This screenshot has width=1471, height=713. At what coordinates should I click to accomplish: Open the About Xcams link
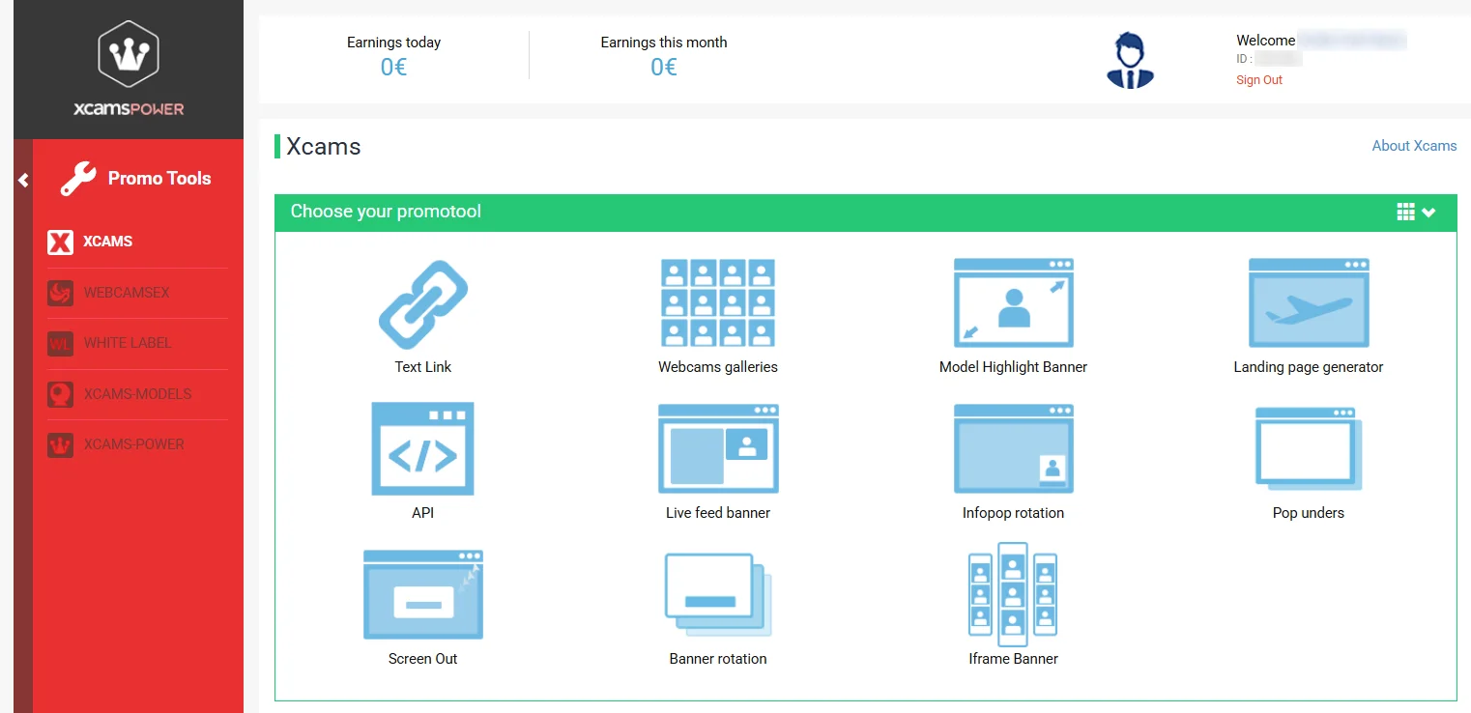(x=1414, y=146)
